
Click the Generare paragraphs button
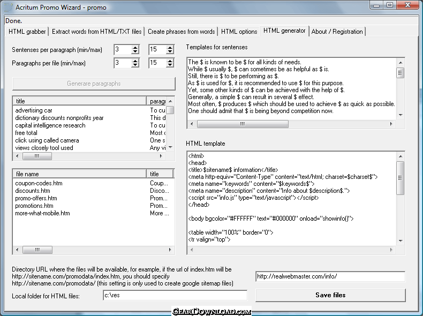coord(94,84)
